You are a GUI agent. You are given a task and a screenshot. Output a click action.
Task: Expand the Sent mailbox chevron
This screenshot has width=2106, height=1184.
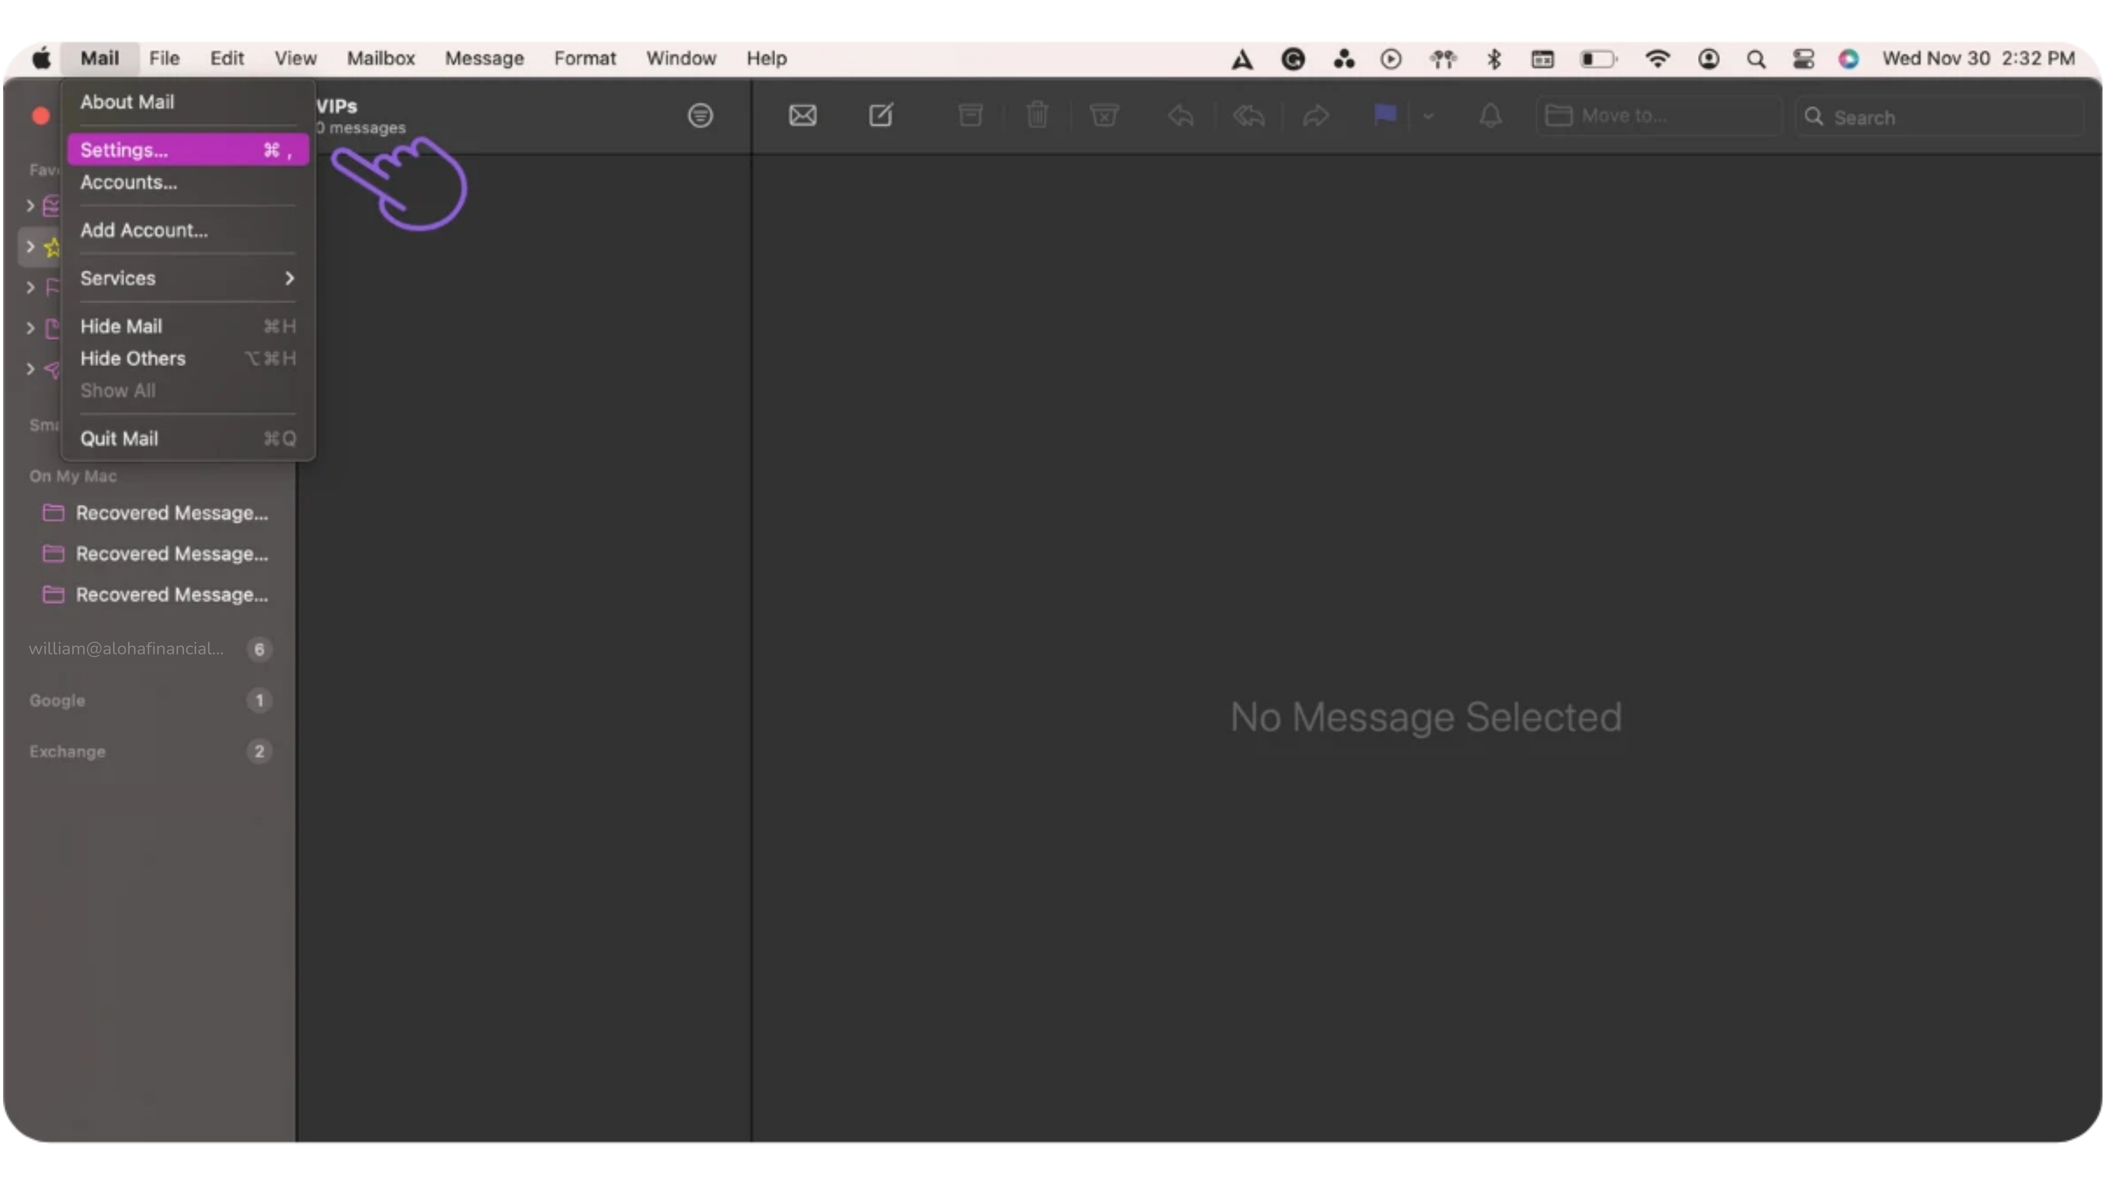30,369
